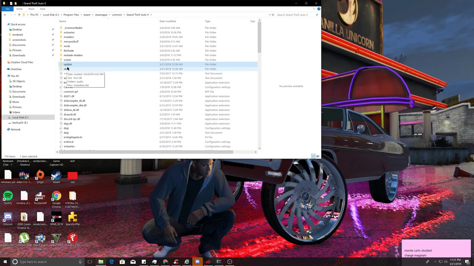
Task: Click common in the breadcrumb path
Action: 117,15
